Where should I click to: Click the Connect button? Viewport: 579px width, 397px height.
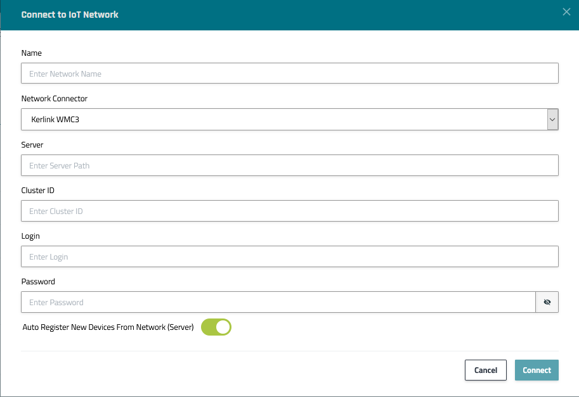537,370
